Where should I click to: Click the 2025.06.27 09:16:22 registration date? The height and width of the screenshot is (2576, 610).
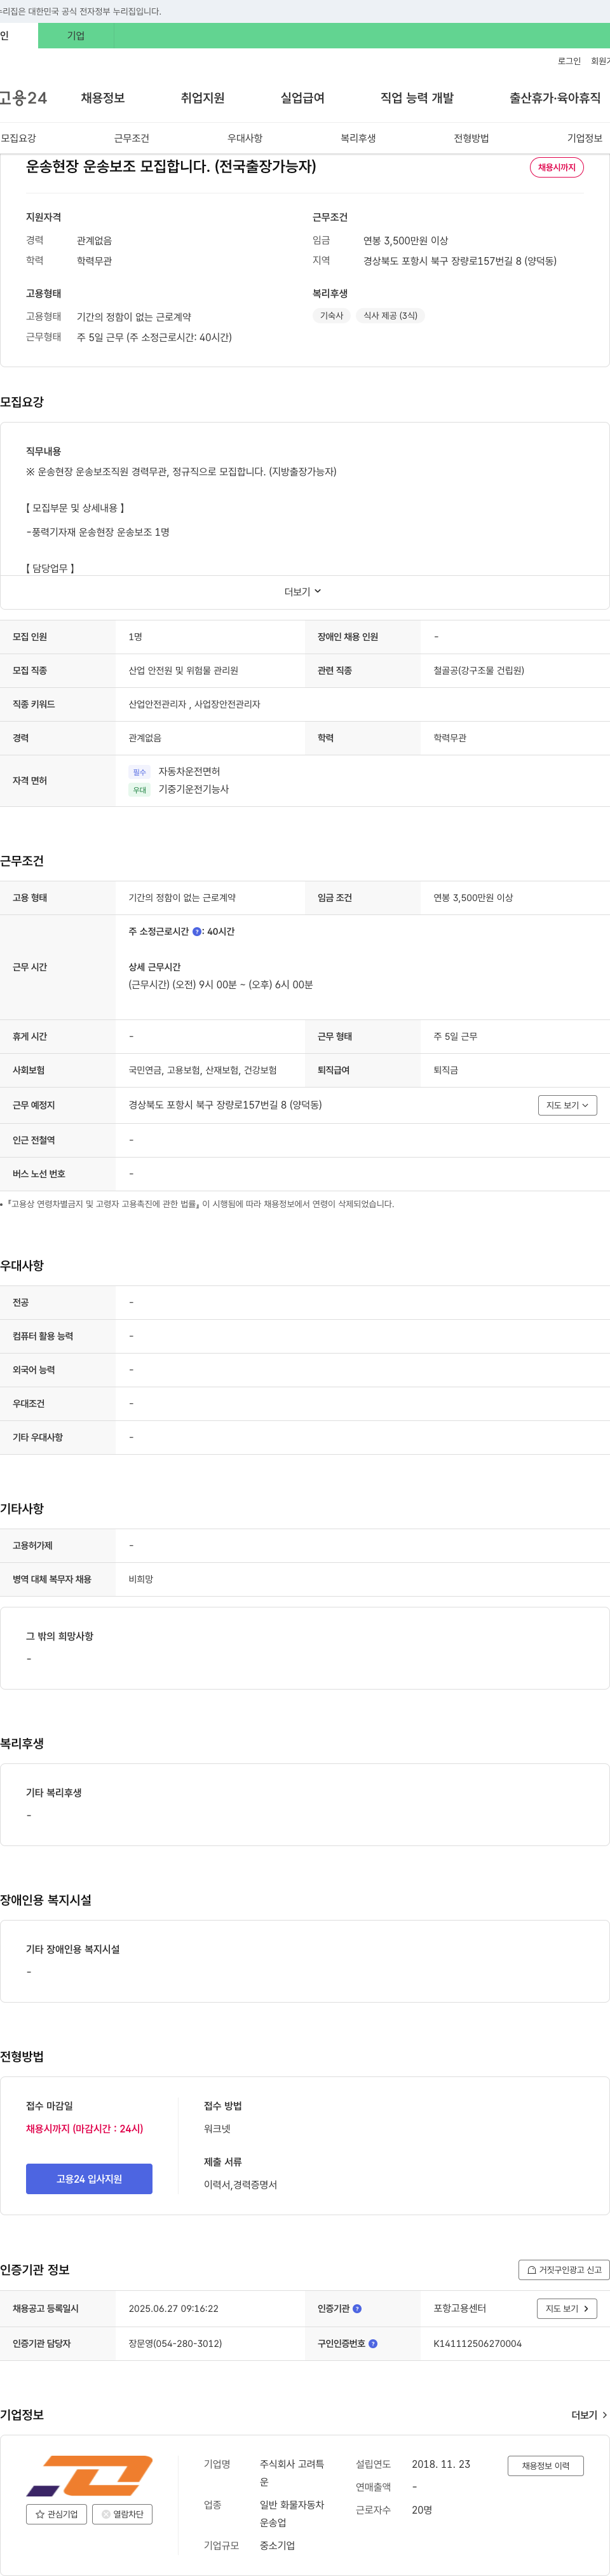[x=173, y=2309]
